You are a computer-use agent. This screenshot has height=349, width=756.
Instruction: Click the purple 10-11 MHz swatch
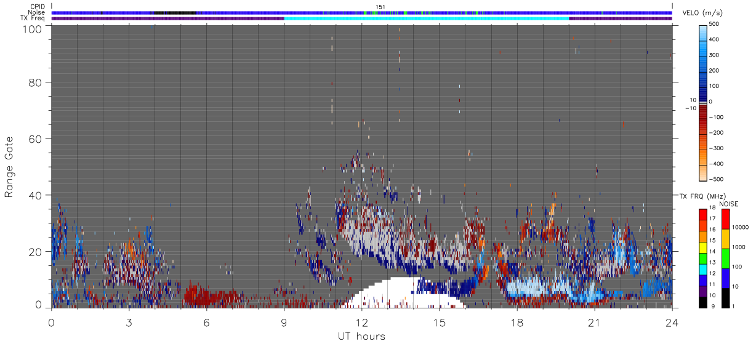[x=702, y=291]
